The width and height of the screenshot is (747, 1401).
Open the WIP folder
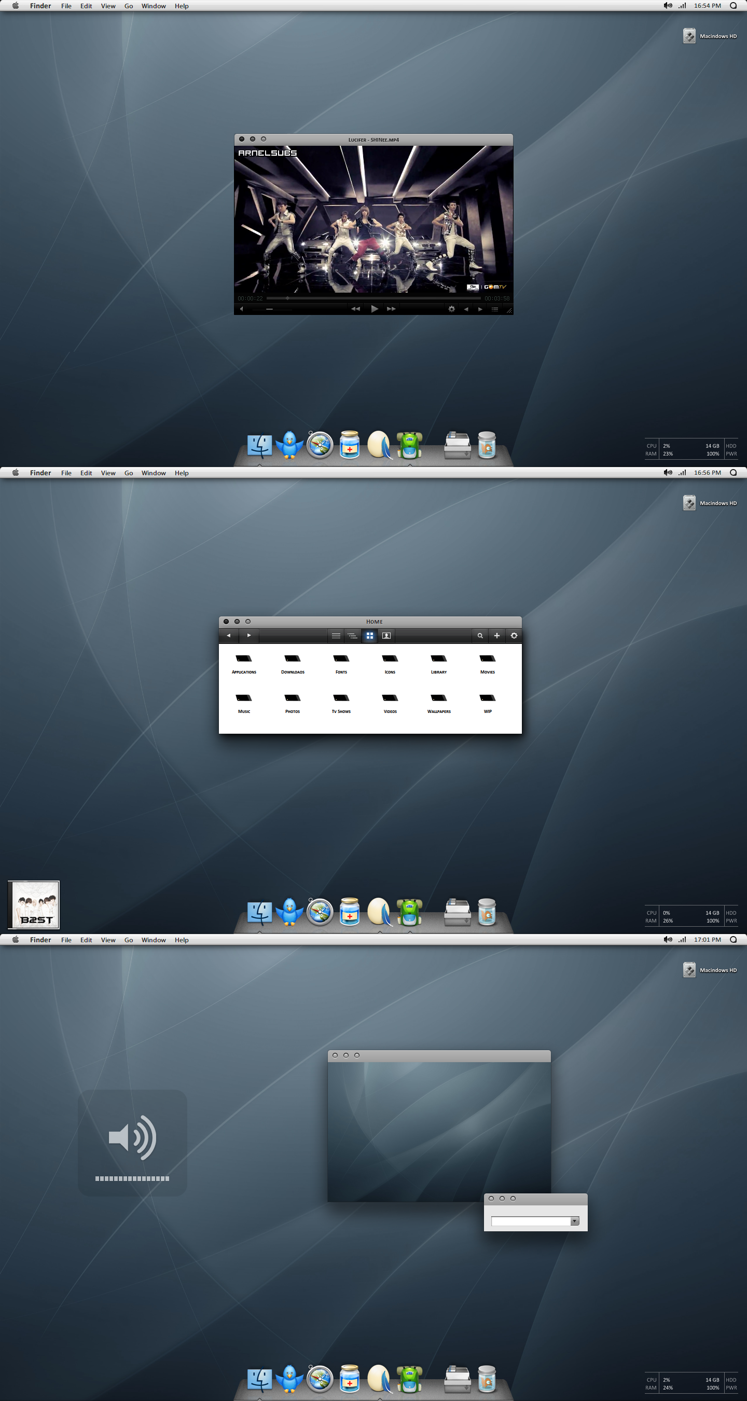(488, 703)
